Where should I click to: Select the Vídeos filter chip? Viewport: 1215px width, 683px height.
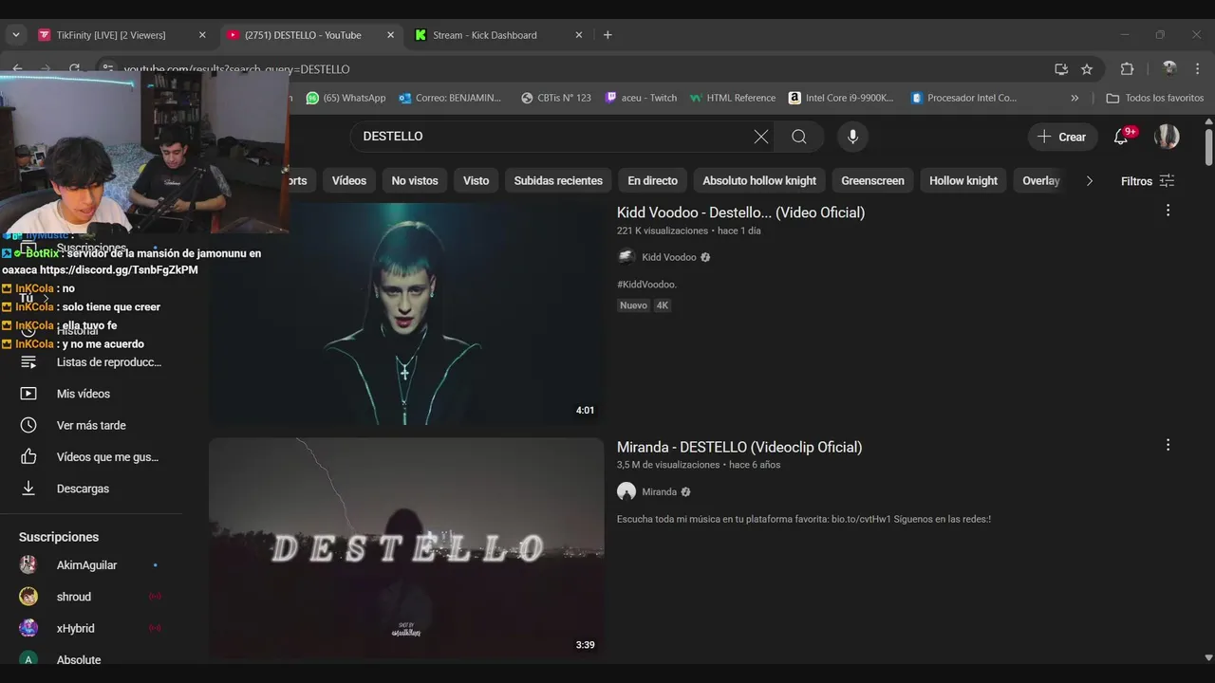(349, 180)
